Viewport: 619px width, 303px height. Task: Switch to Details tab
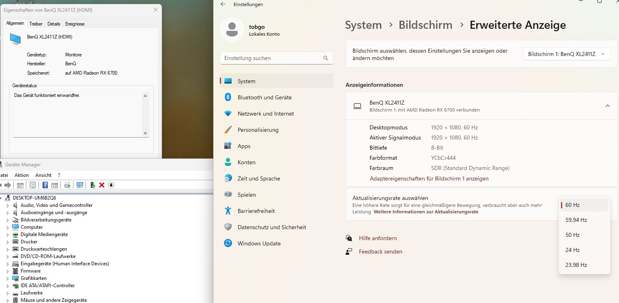click(x=54, y=24)
